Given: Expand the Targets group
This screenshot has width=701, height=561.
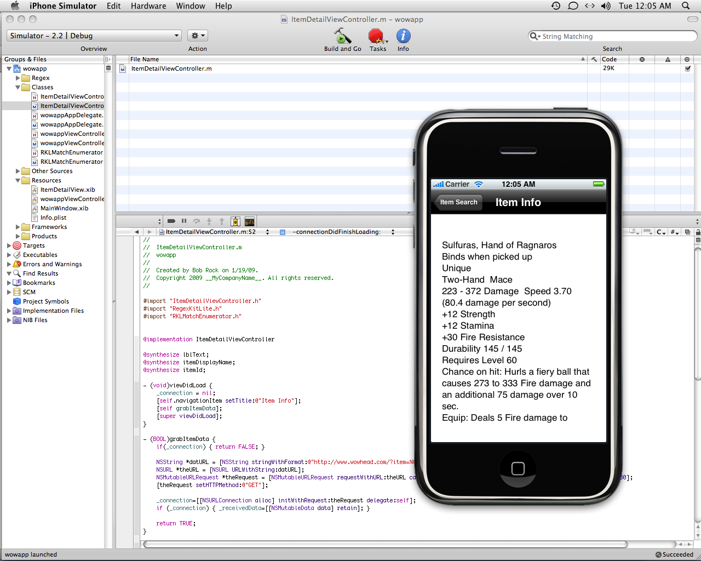Looking at the screenshot, I should pos(9,245).
